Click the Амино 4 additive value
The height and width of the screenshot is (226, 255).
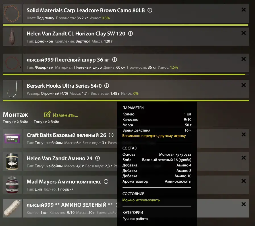(x=184, y=165)
